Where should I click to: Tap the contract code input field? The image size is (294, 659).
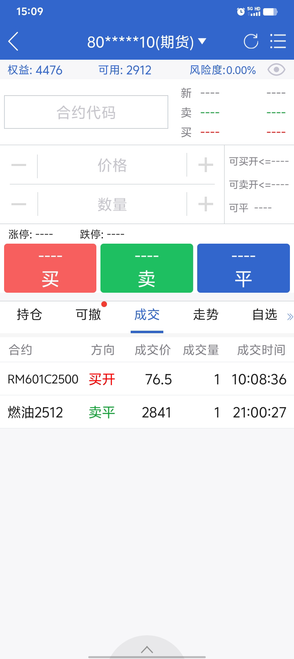click(86, 112)
